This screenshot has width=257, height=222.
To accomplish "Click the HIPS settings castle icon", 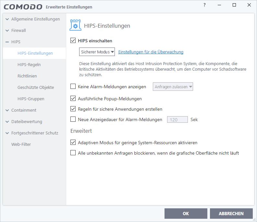I will 75,25.
